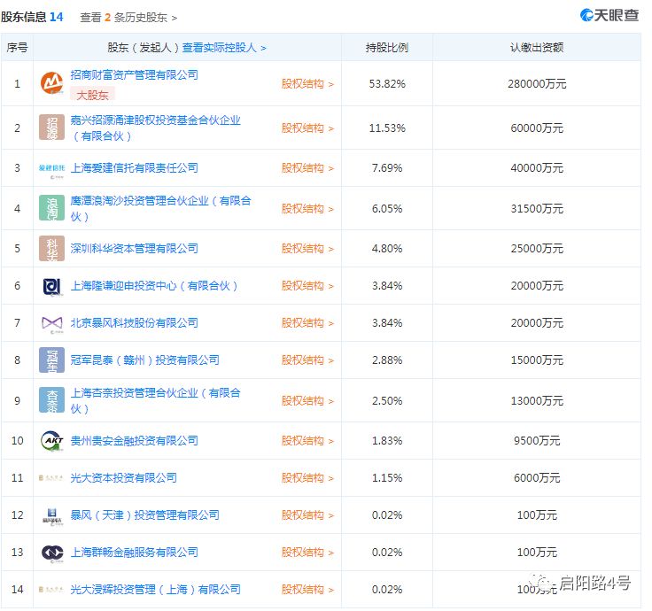Open 光大浸辉投资管理（上海）有限公司 link
652x611 pixels.
tap(156, 590)
